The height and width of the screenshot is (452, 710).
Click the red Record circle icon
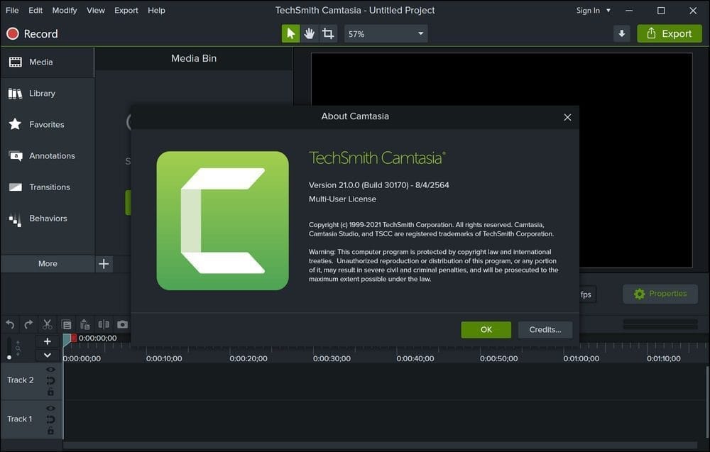[x=13, y=33]
